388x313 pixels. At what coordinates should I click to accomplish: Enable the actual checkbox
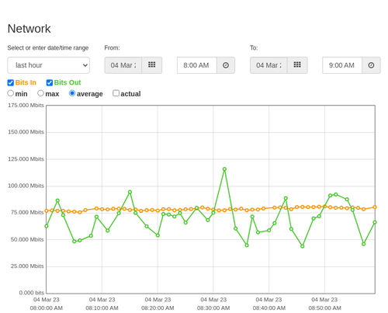[116, 93]
